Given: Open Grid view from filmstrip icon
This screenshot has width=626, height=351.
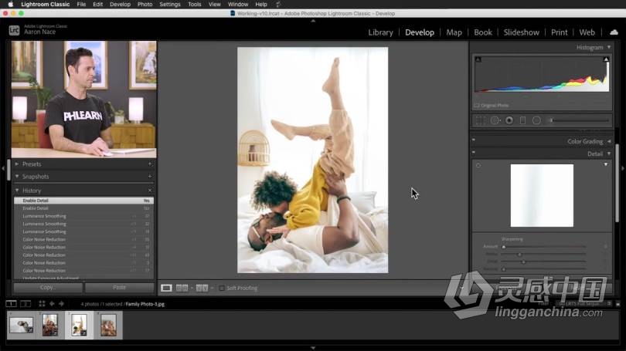Looking at the screenshot, I should point(42,304).
